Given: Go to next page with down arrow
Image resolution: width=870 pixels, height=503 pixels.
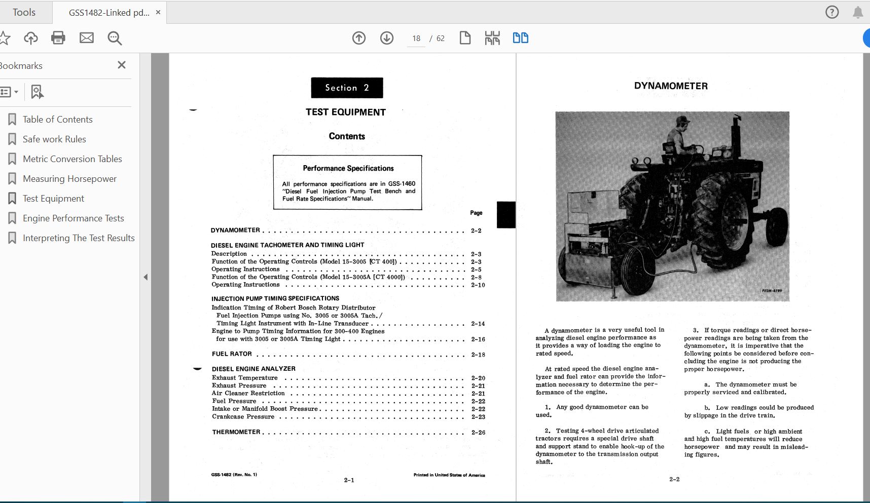Looking at the screenshot, I should (x=387, y=38).
